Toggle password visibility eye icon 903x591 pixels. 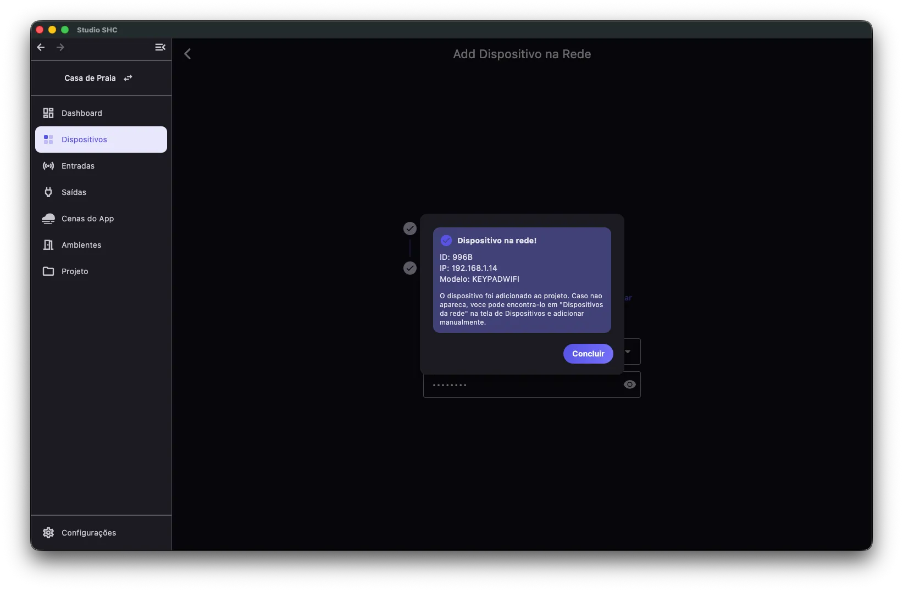point(630,384)
